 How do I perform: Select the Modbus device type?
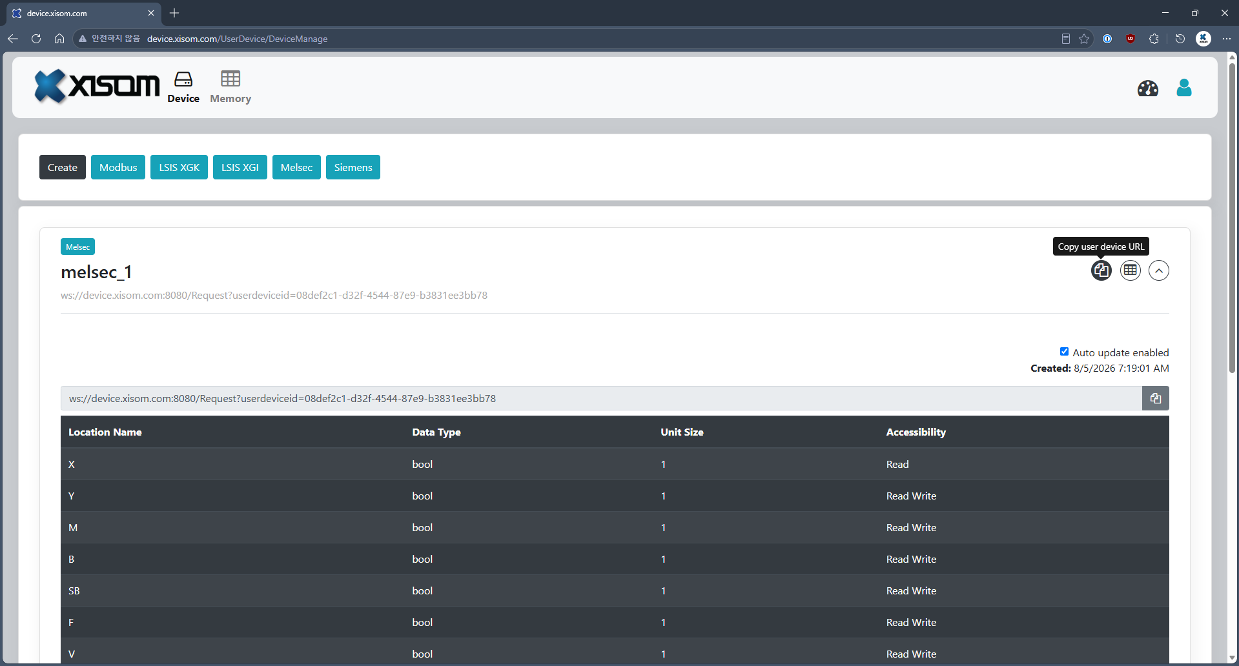(118, 167)
